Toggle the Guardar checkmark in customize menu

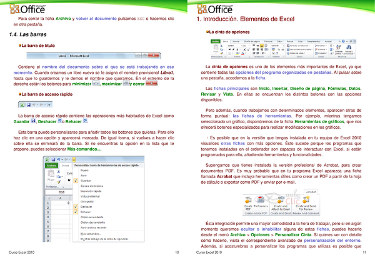(76, 181)
